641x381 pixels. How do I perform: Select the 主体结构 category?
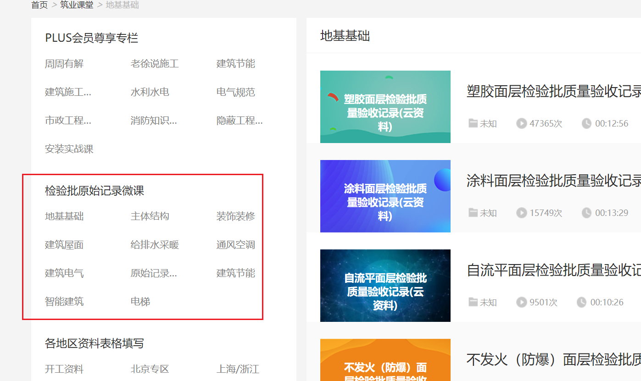click(x=150, y=216)
